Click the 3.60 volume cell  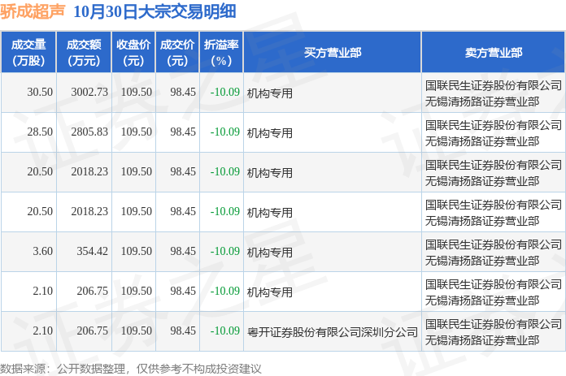pyautogui.click(x=42, y=252)
